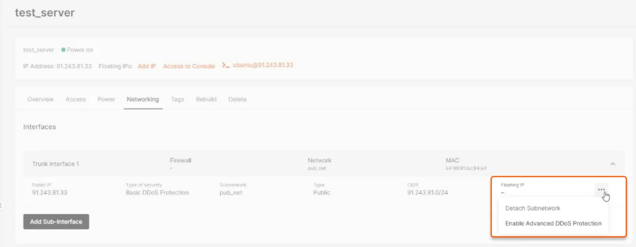Go to the Power tab
The height and width of the screenshot is (247, 636).
[106, 99]
